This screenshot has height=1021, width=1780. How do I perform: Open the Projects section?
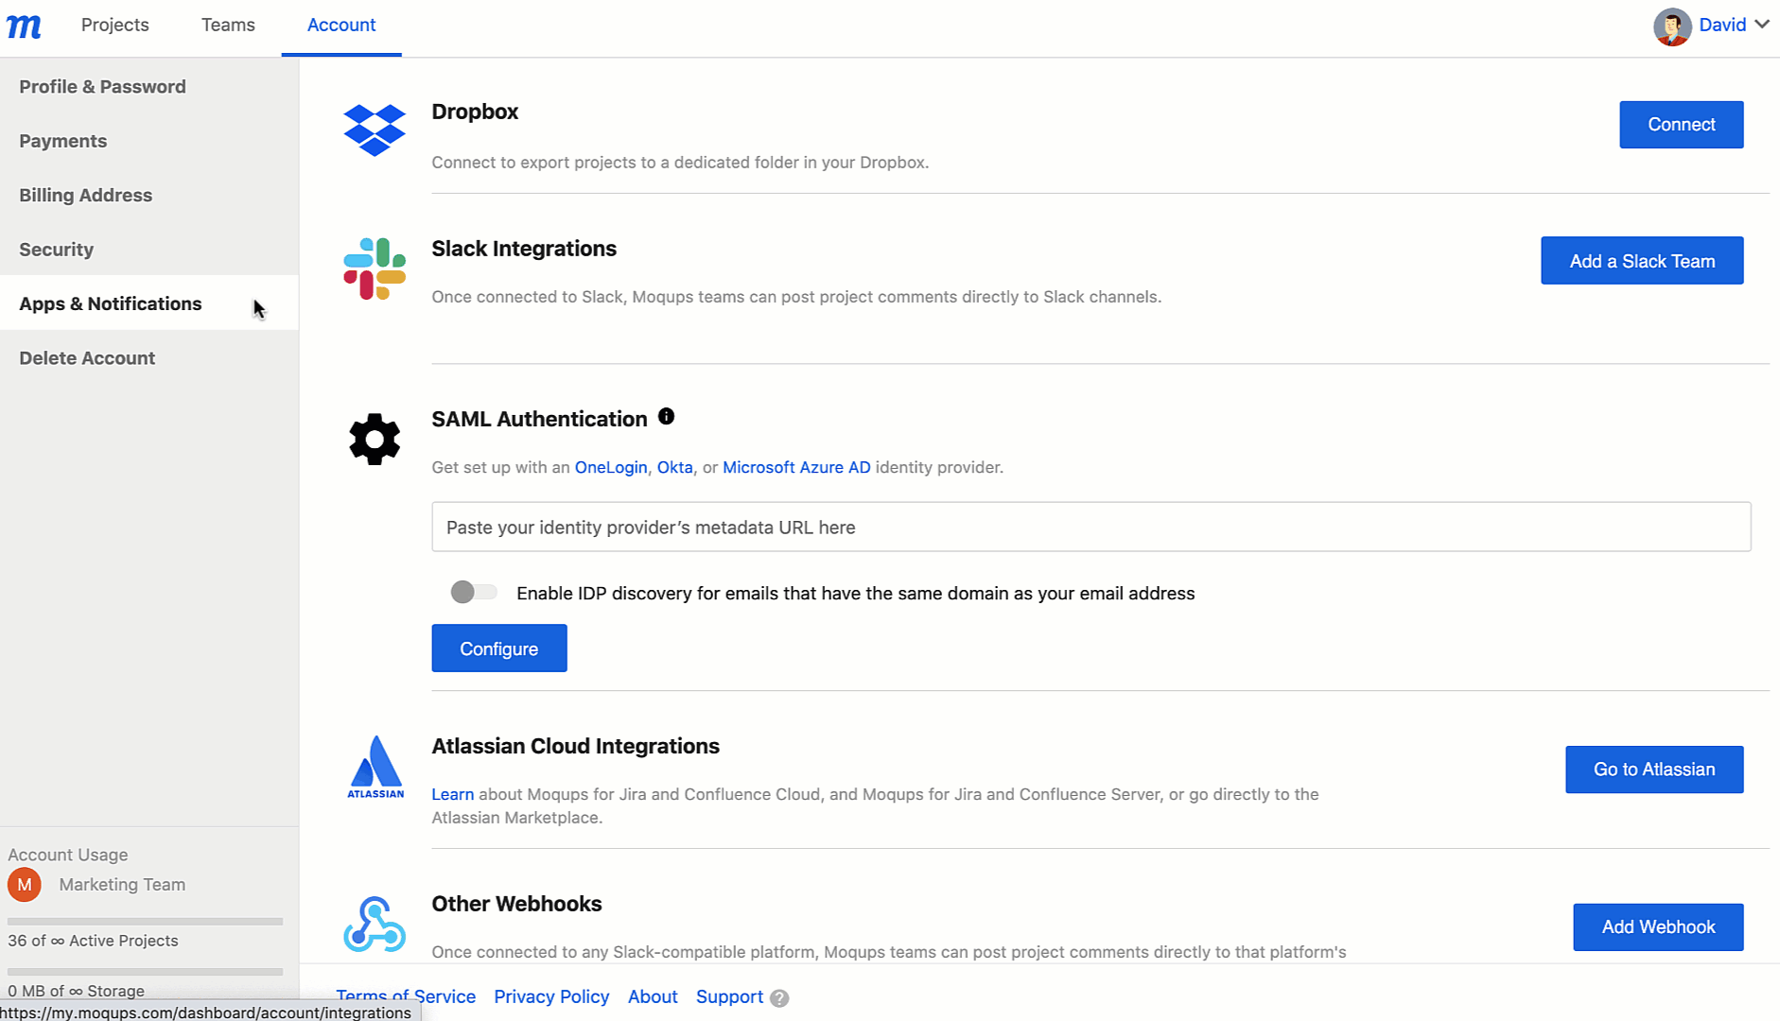pyautogui.click(x=114, y=25)
